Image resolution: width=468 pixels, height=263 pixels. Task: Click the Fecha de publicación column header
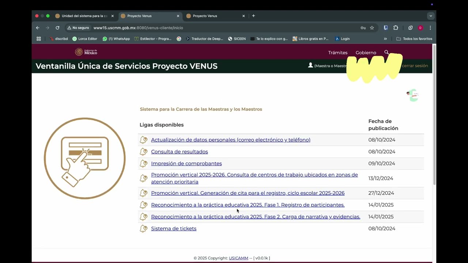coord(383,125)
